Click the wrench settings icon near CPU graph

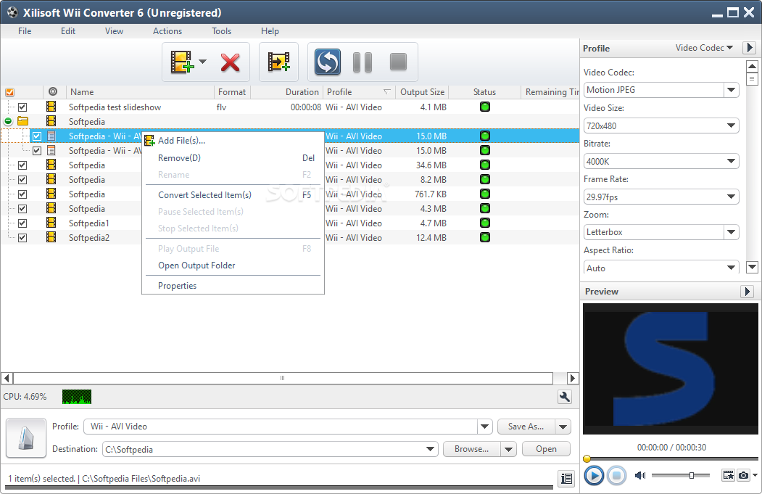(x=564, y=397)
